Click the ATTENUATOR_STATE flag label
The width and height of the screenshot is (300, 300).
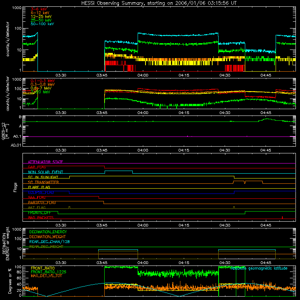coord(45,162)
